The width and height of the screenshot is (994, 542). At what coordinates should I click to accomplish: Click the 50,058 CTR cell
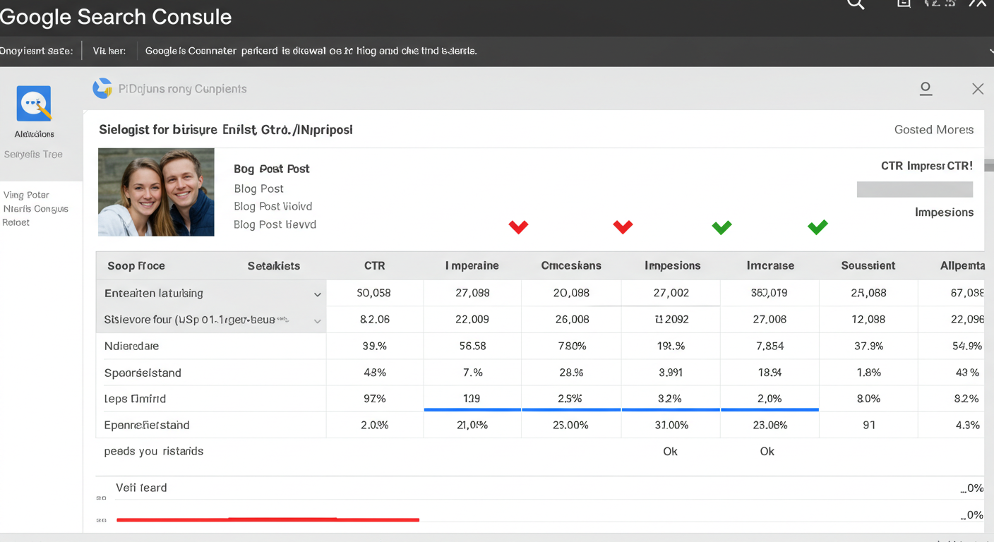tap(373, 293)
